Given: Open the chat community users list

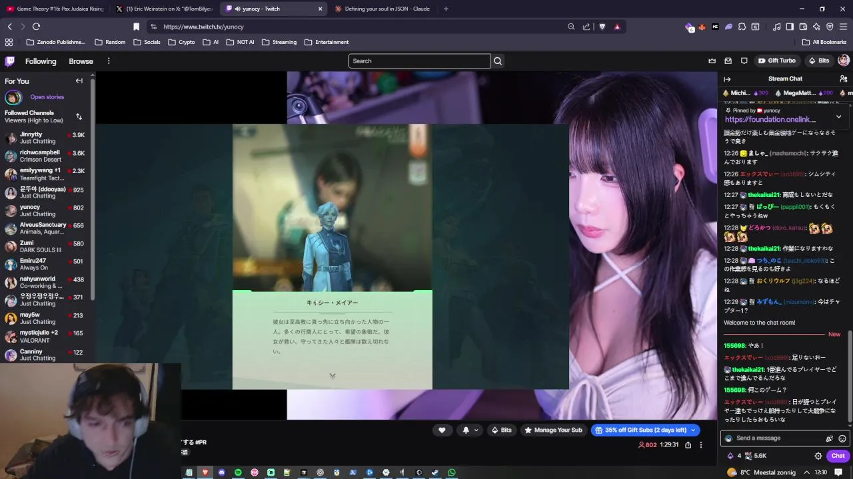Looking at the screenshot, I should click(x=844, y=79).
